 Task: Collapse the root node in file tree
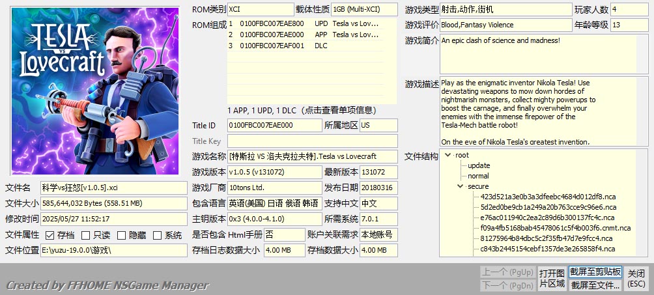tap(448, 155)
